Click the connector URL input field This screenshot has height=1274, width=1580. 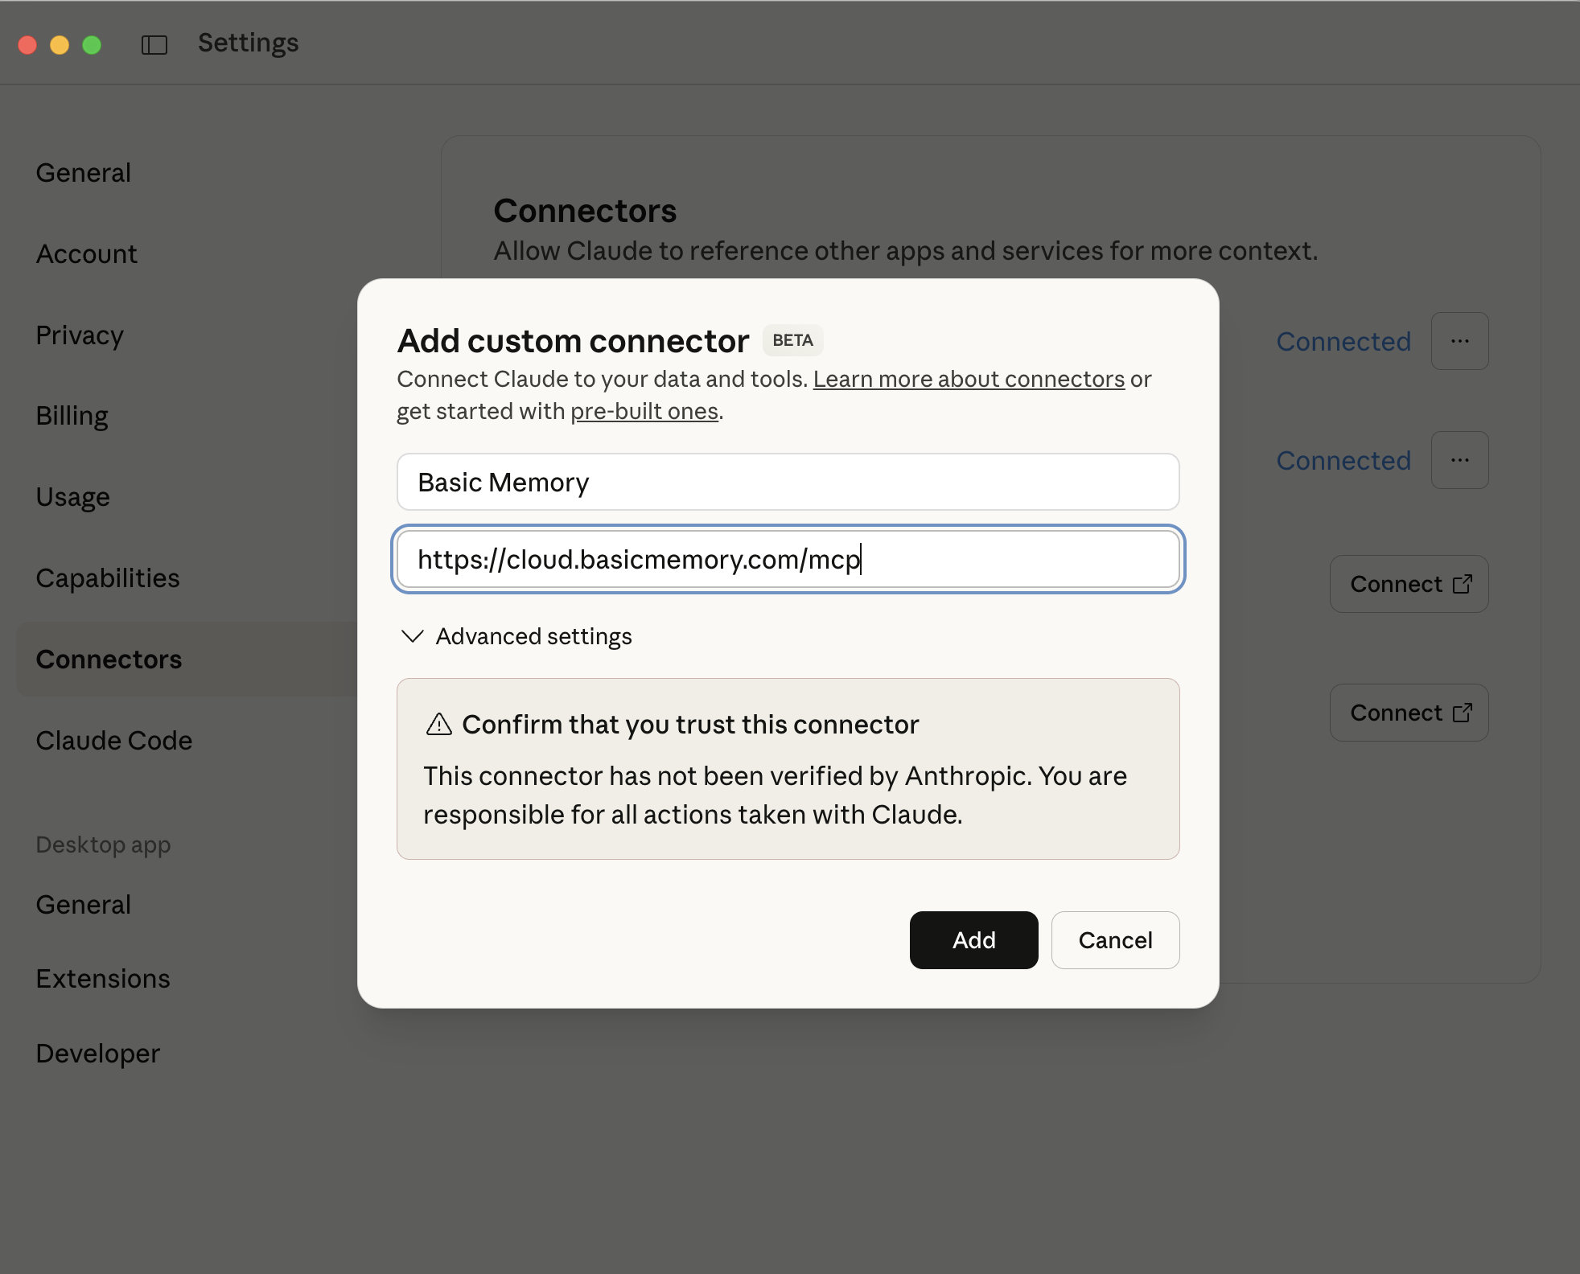(788, 559)
